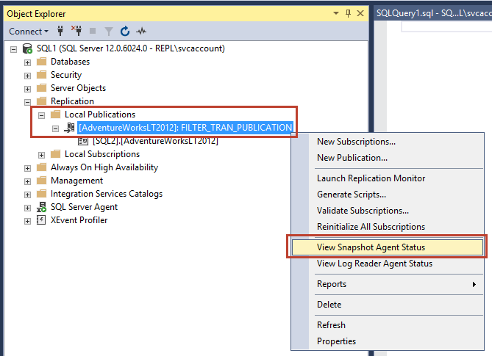Select the [SQL2].[AdventureWorksLT2012] subscription

154,141
